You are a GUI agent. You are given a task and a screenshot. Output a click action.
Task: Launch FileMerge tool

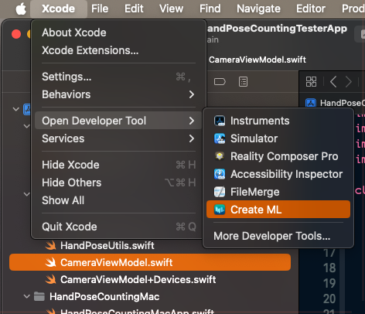pyautogui.click(x=278, y=192)
